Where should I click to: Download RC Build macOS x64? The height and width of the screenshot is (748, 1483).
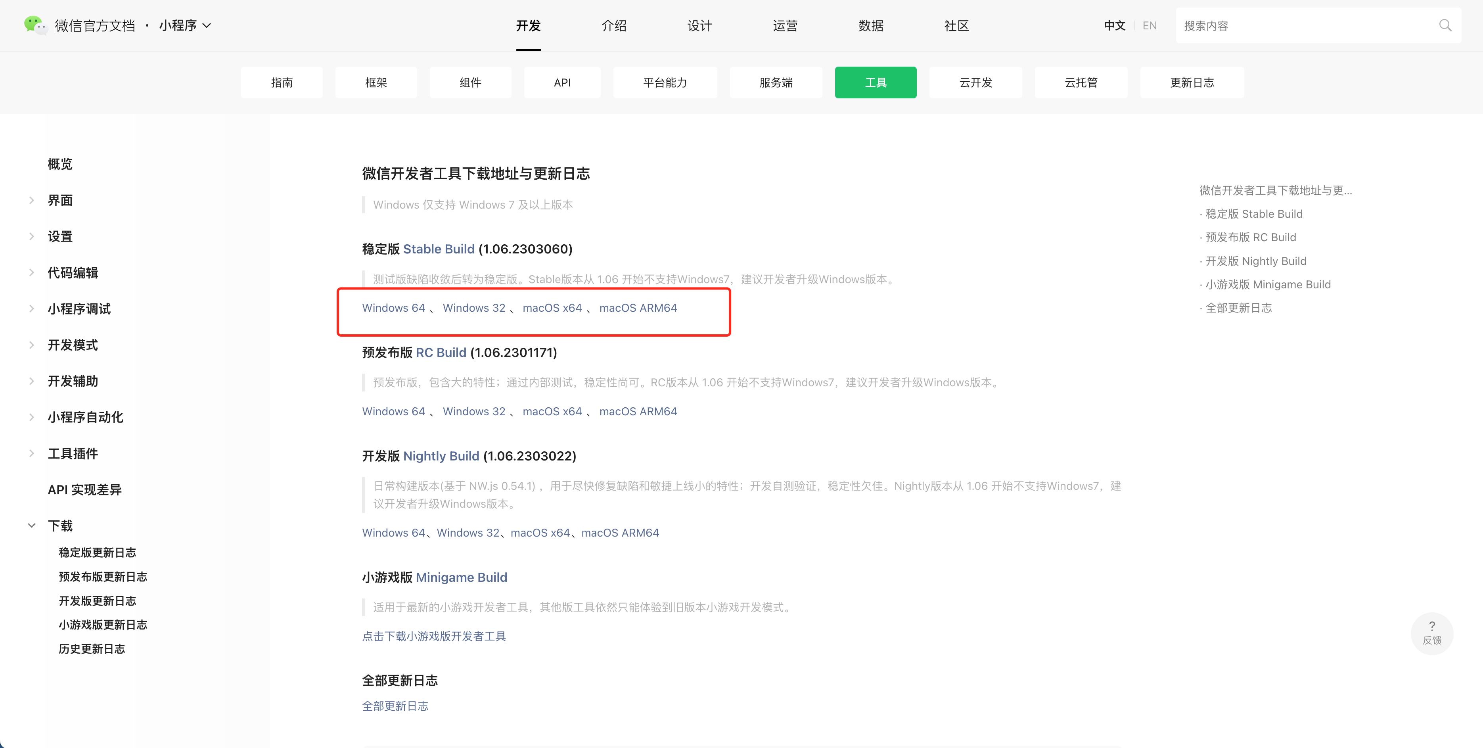tap(552, 412)
